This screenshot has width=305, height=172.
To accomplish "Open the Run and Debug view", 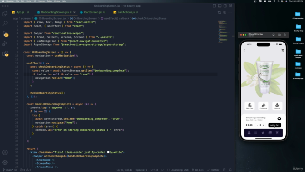I will [x=5, y=43].
